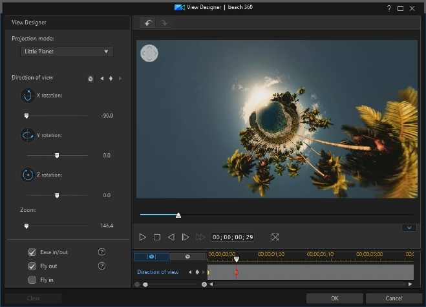Add keyframe diamond on timeline track

coord(197,272)
